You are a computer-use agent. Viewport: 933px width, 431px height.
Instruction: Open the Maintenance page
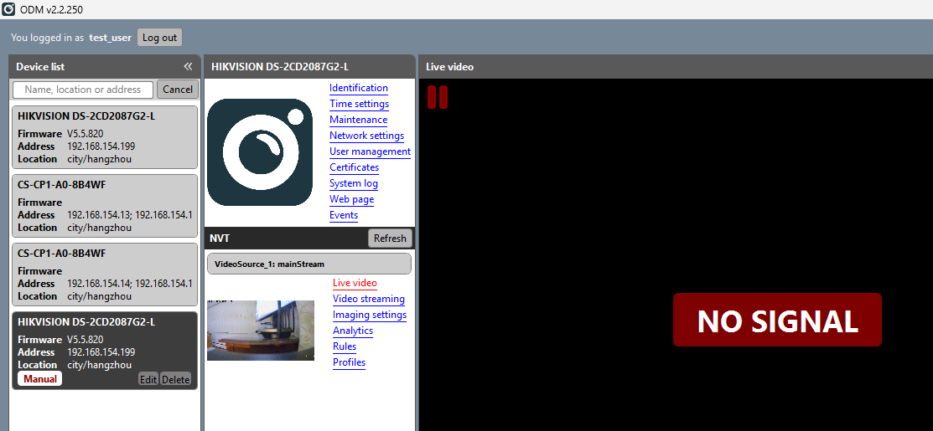pyautogui.click(x=358, y=120)
